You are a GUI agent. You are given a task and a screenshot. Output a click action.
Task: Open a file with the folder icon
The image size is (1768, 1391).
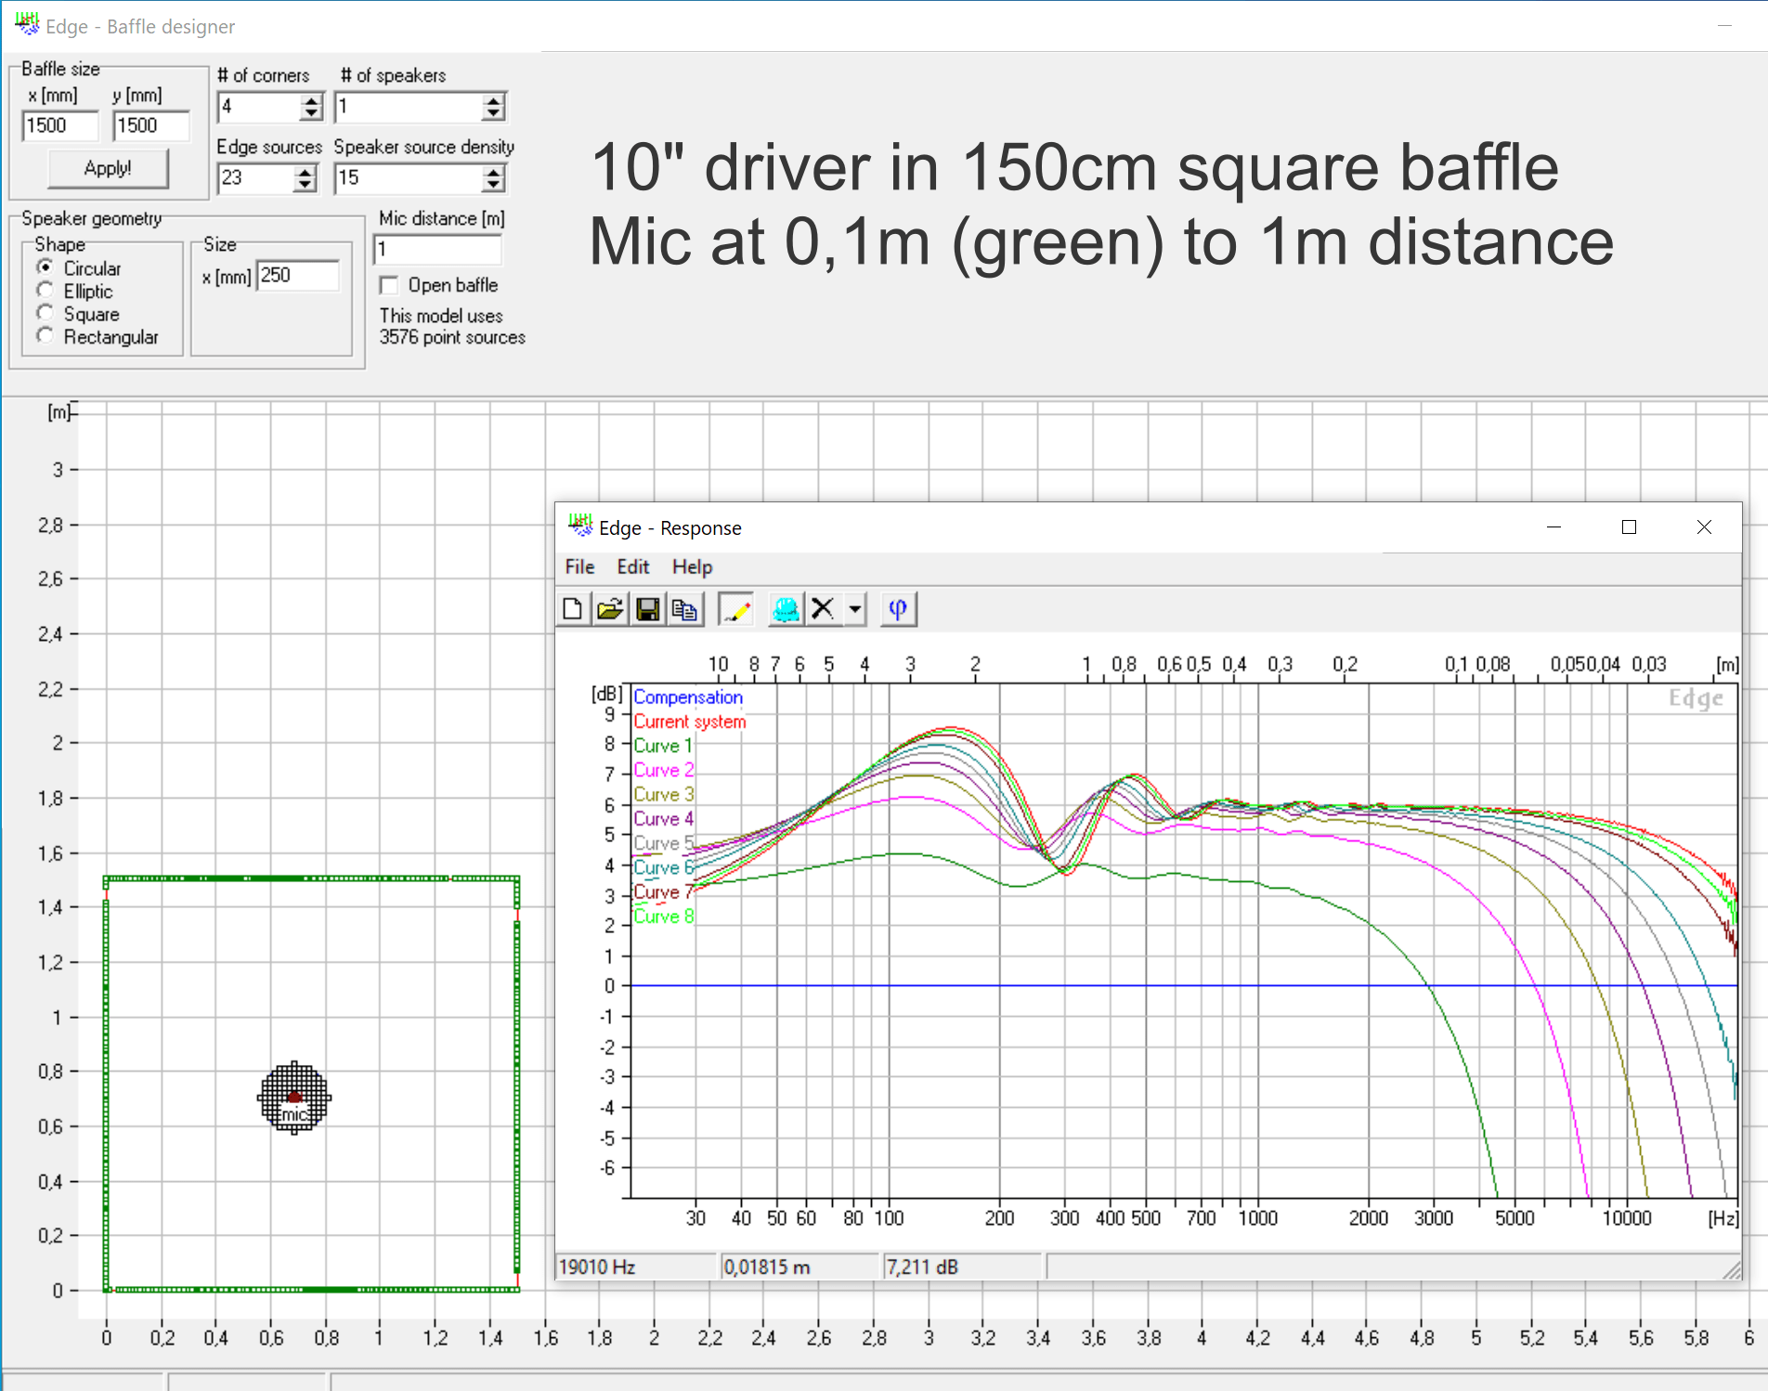click(610, 609)
